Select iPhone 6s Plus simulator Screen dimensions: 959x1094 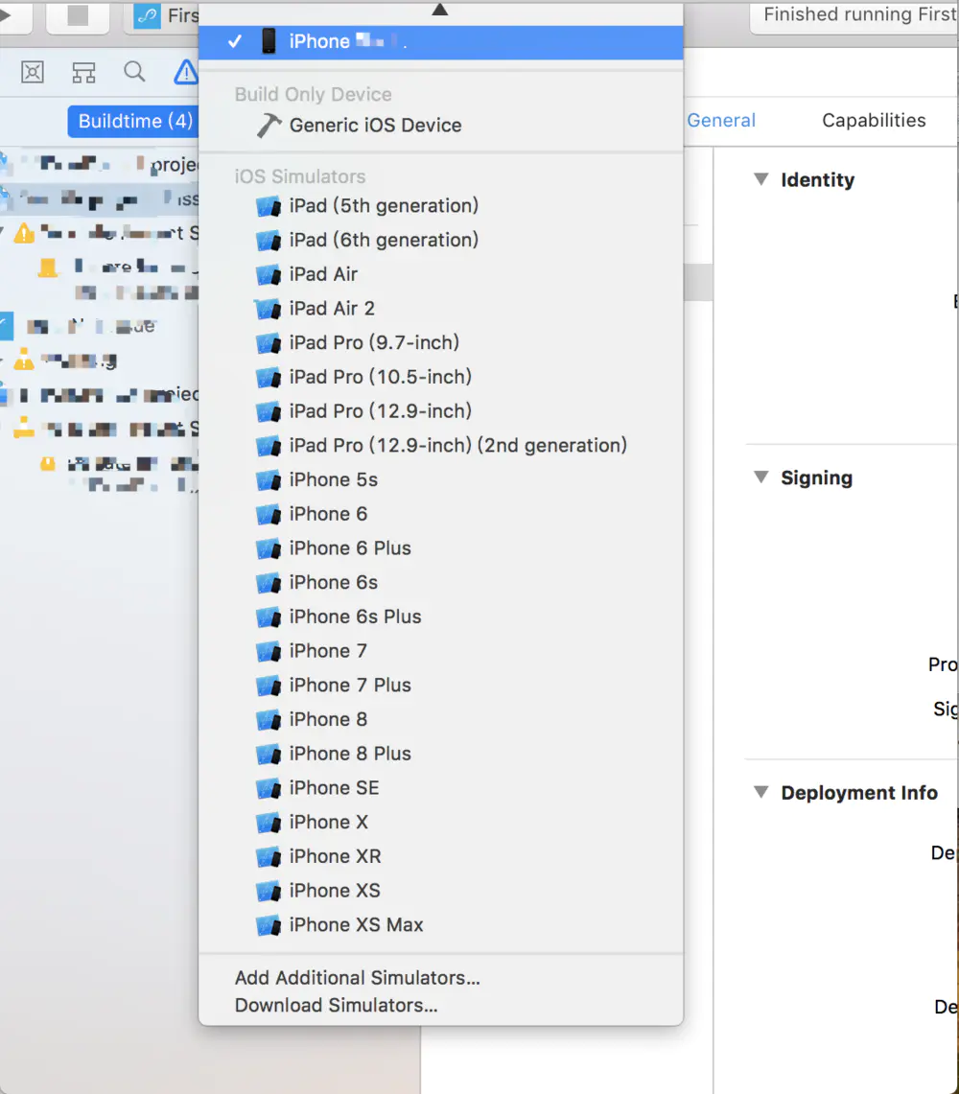click(x=440, y=617)
